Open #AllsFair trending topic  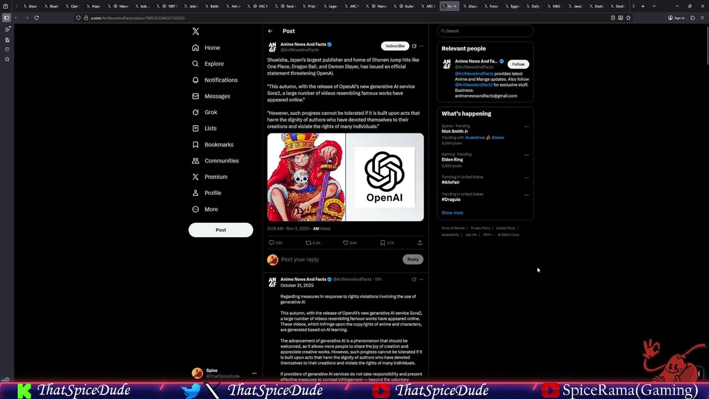click(x=450, y=182)
